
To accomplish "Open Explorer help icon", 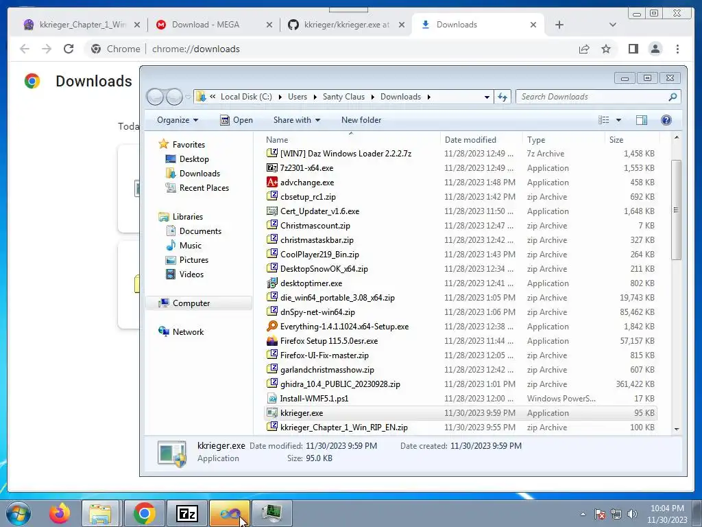I will (666, 120).
